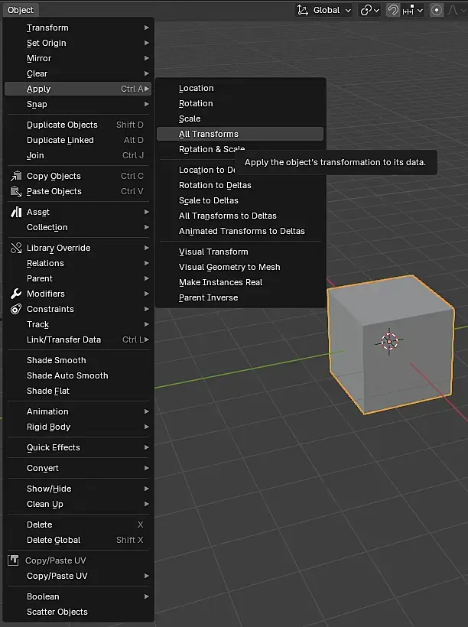Click the Copy/Paste UV icon

point(13,560)
